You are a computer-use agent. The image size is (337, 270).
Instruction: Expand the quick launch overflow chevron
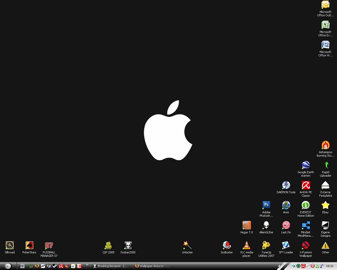pyautogui.click(x=87, y=265)
